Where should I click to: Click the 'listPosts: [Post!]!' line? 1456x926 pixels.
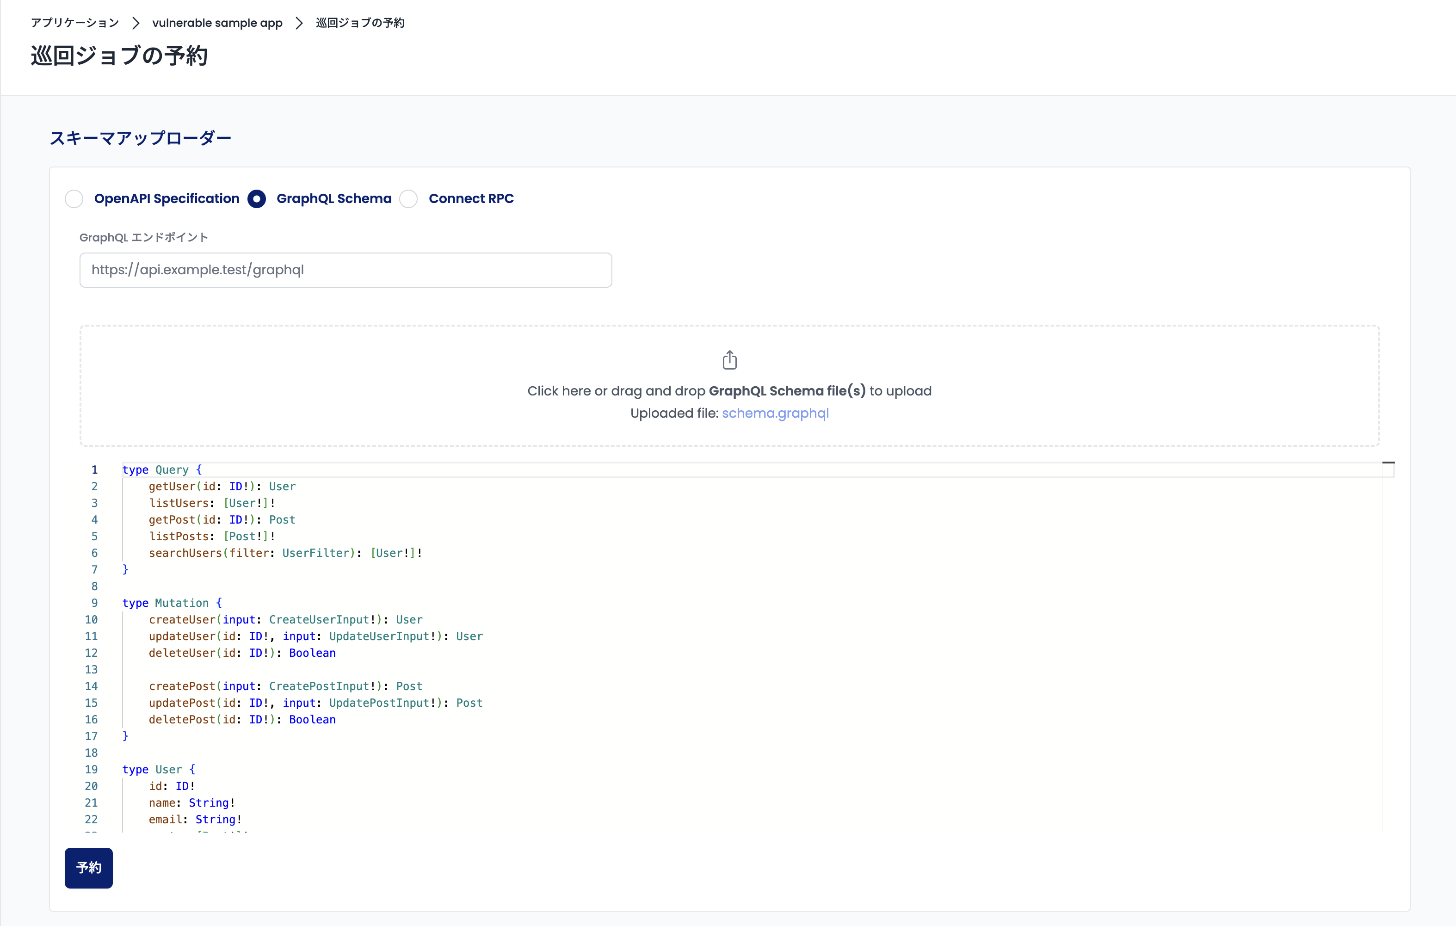(x=212, y=537)
